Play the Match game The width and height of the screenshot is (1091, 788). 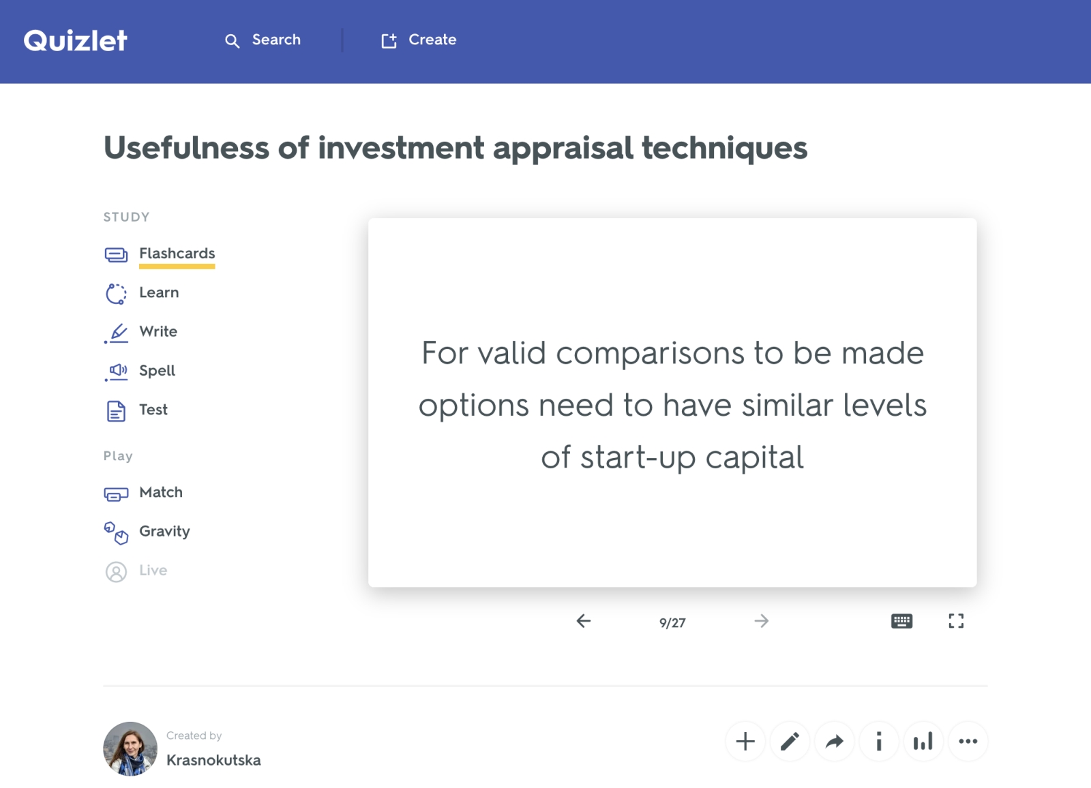(x=160, y=492)
